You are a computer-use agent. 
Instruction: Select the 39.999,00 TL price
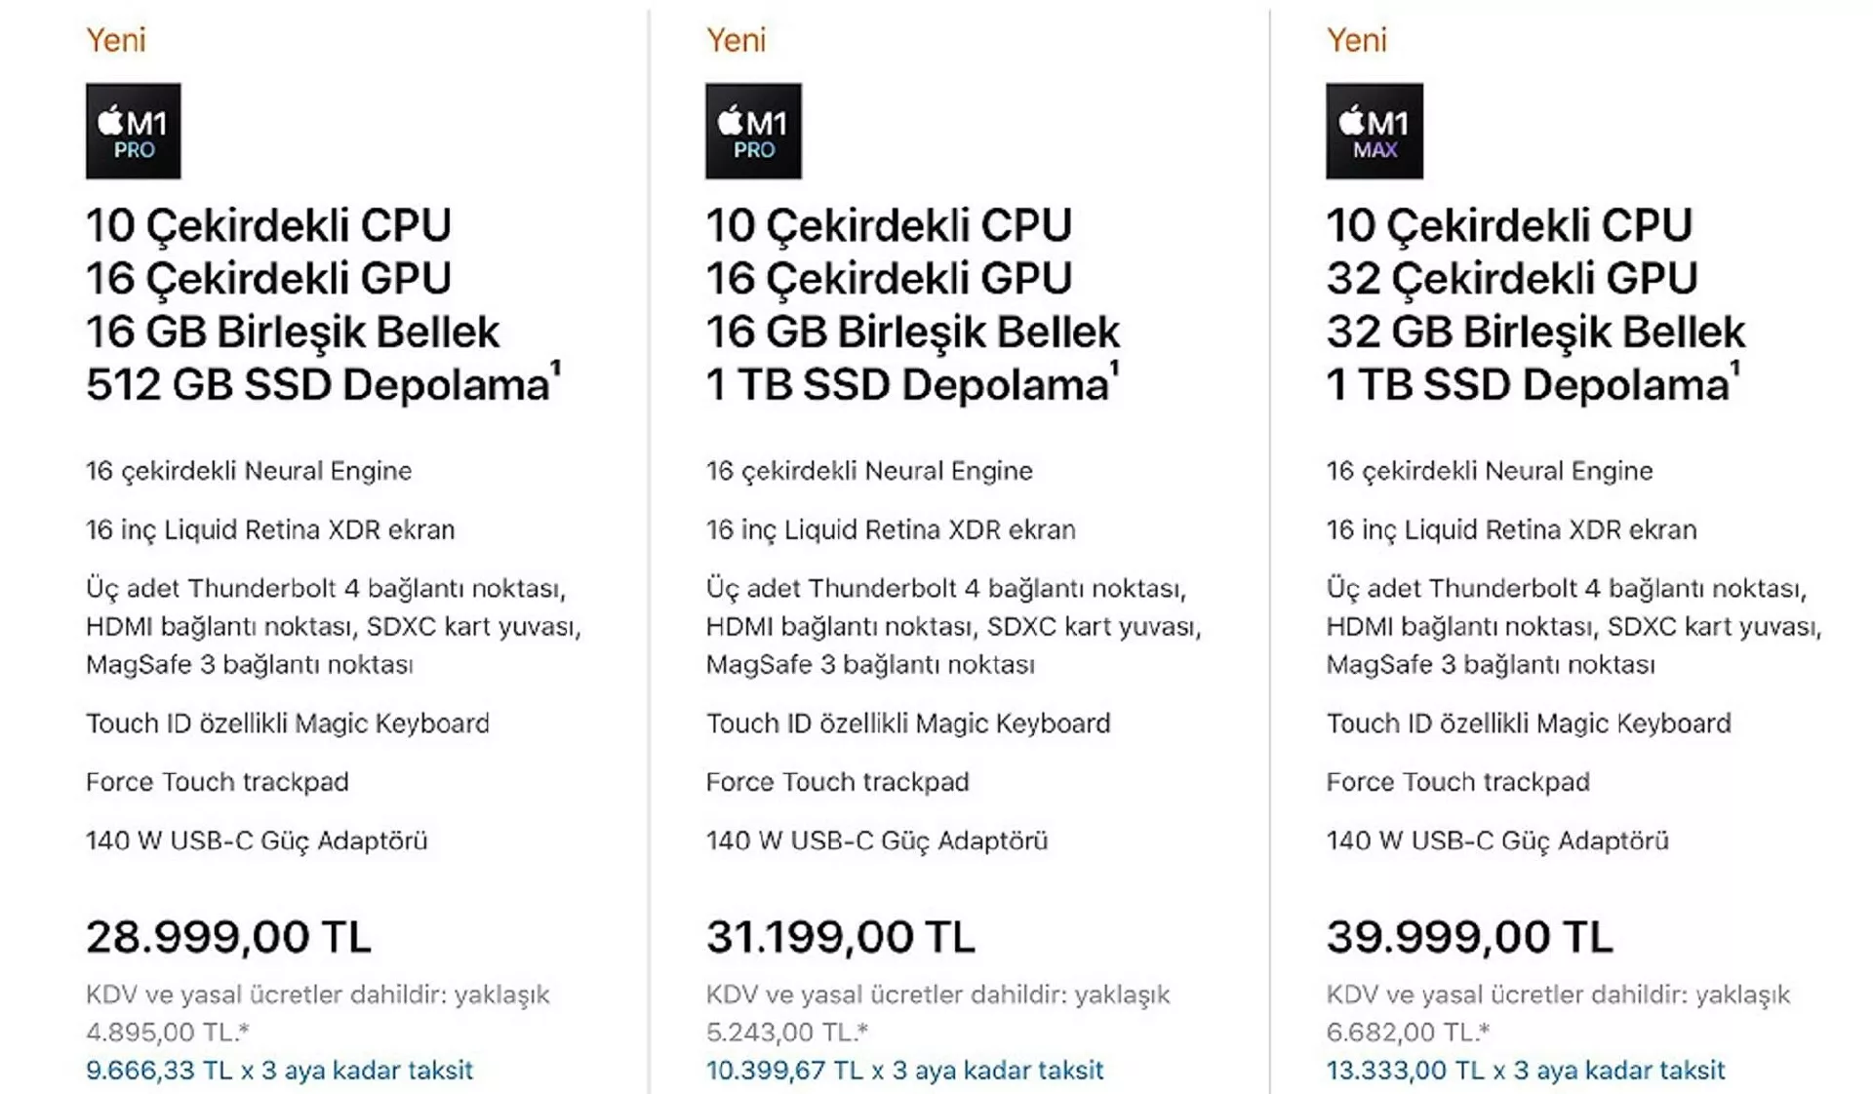click(x=1469, y=936)
